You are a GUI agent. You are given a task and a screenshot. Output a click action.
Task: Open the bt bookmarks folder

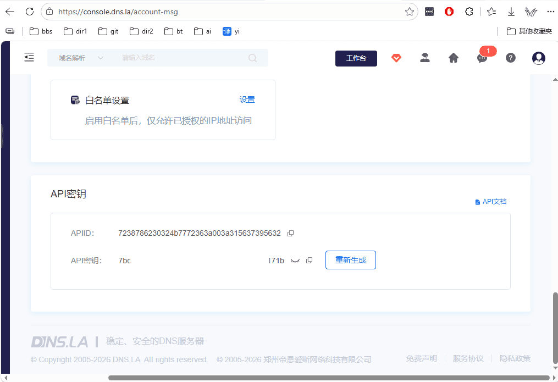click(x=173, y=31)
